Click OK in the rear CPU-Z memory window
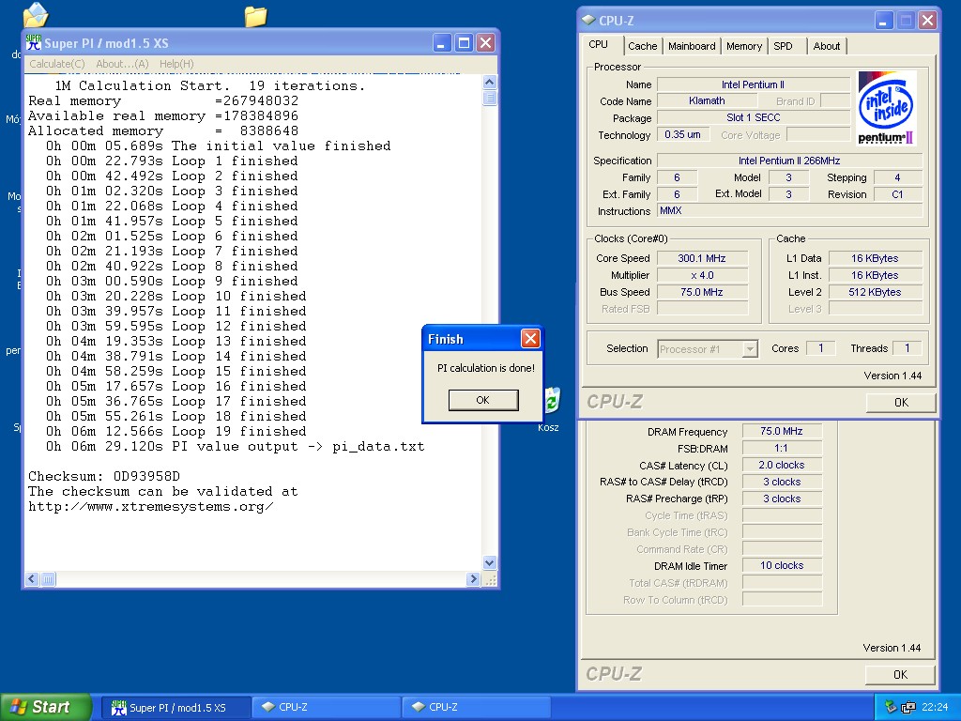Viewport: 961px width, 721px height. pos(900,674)
